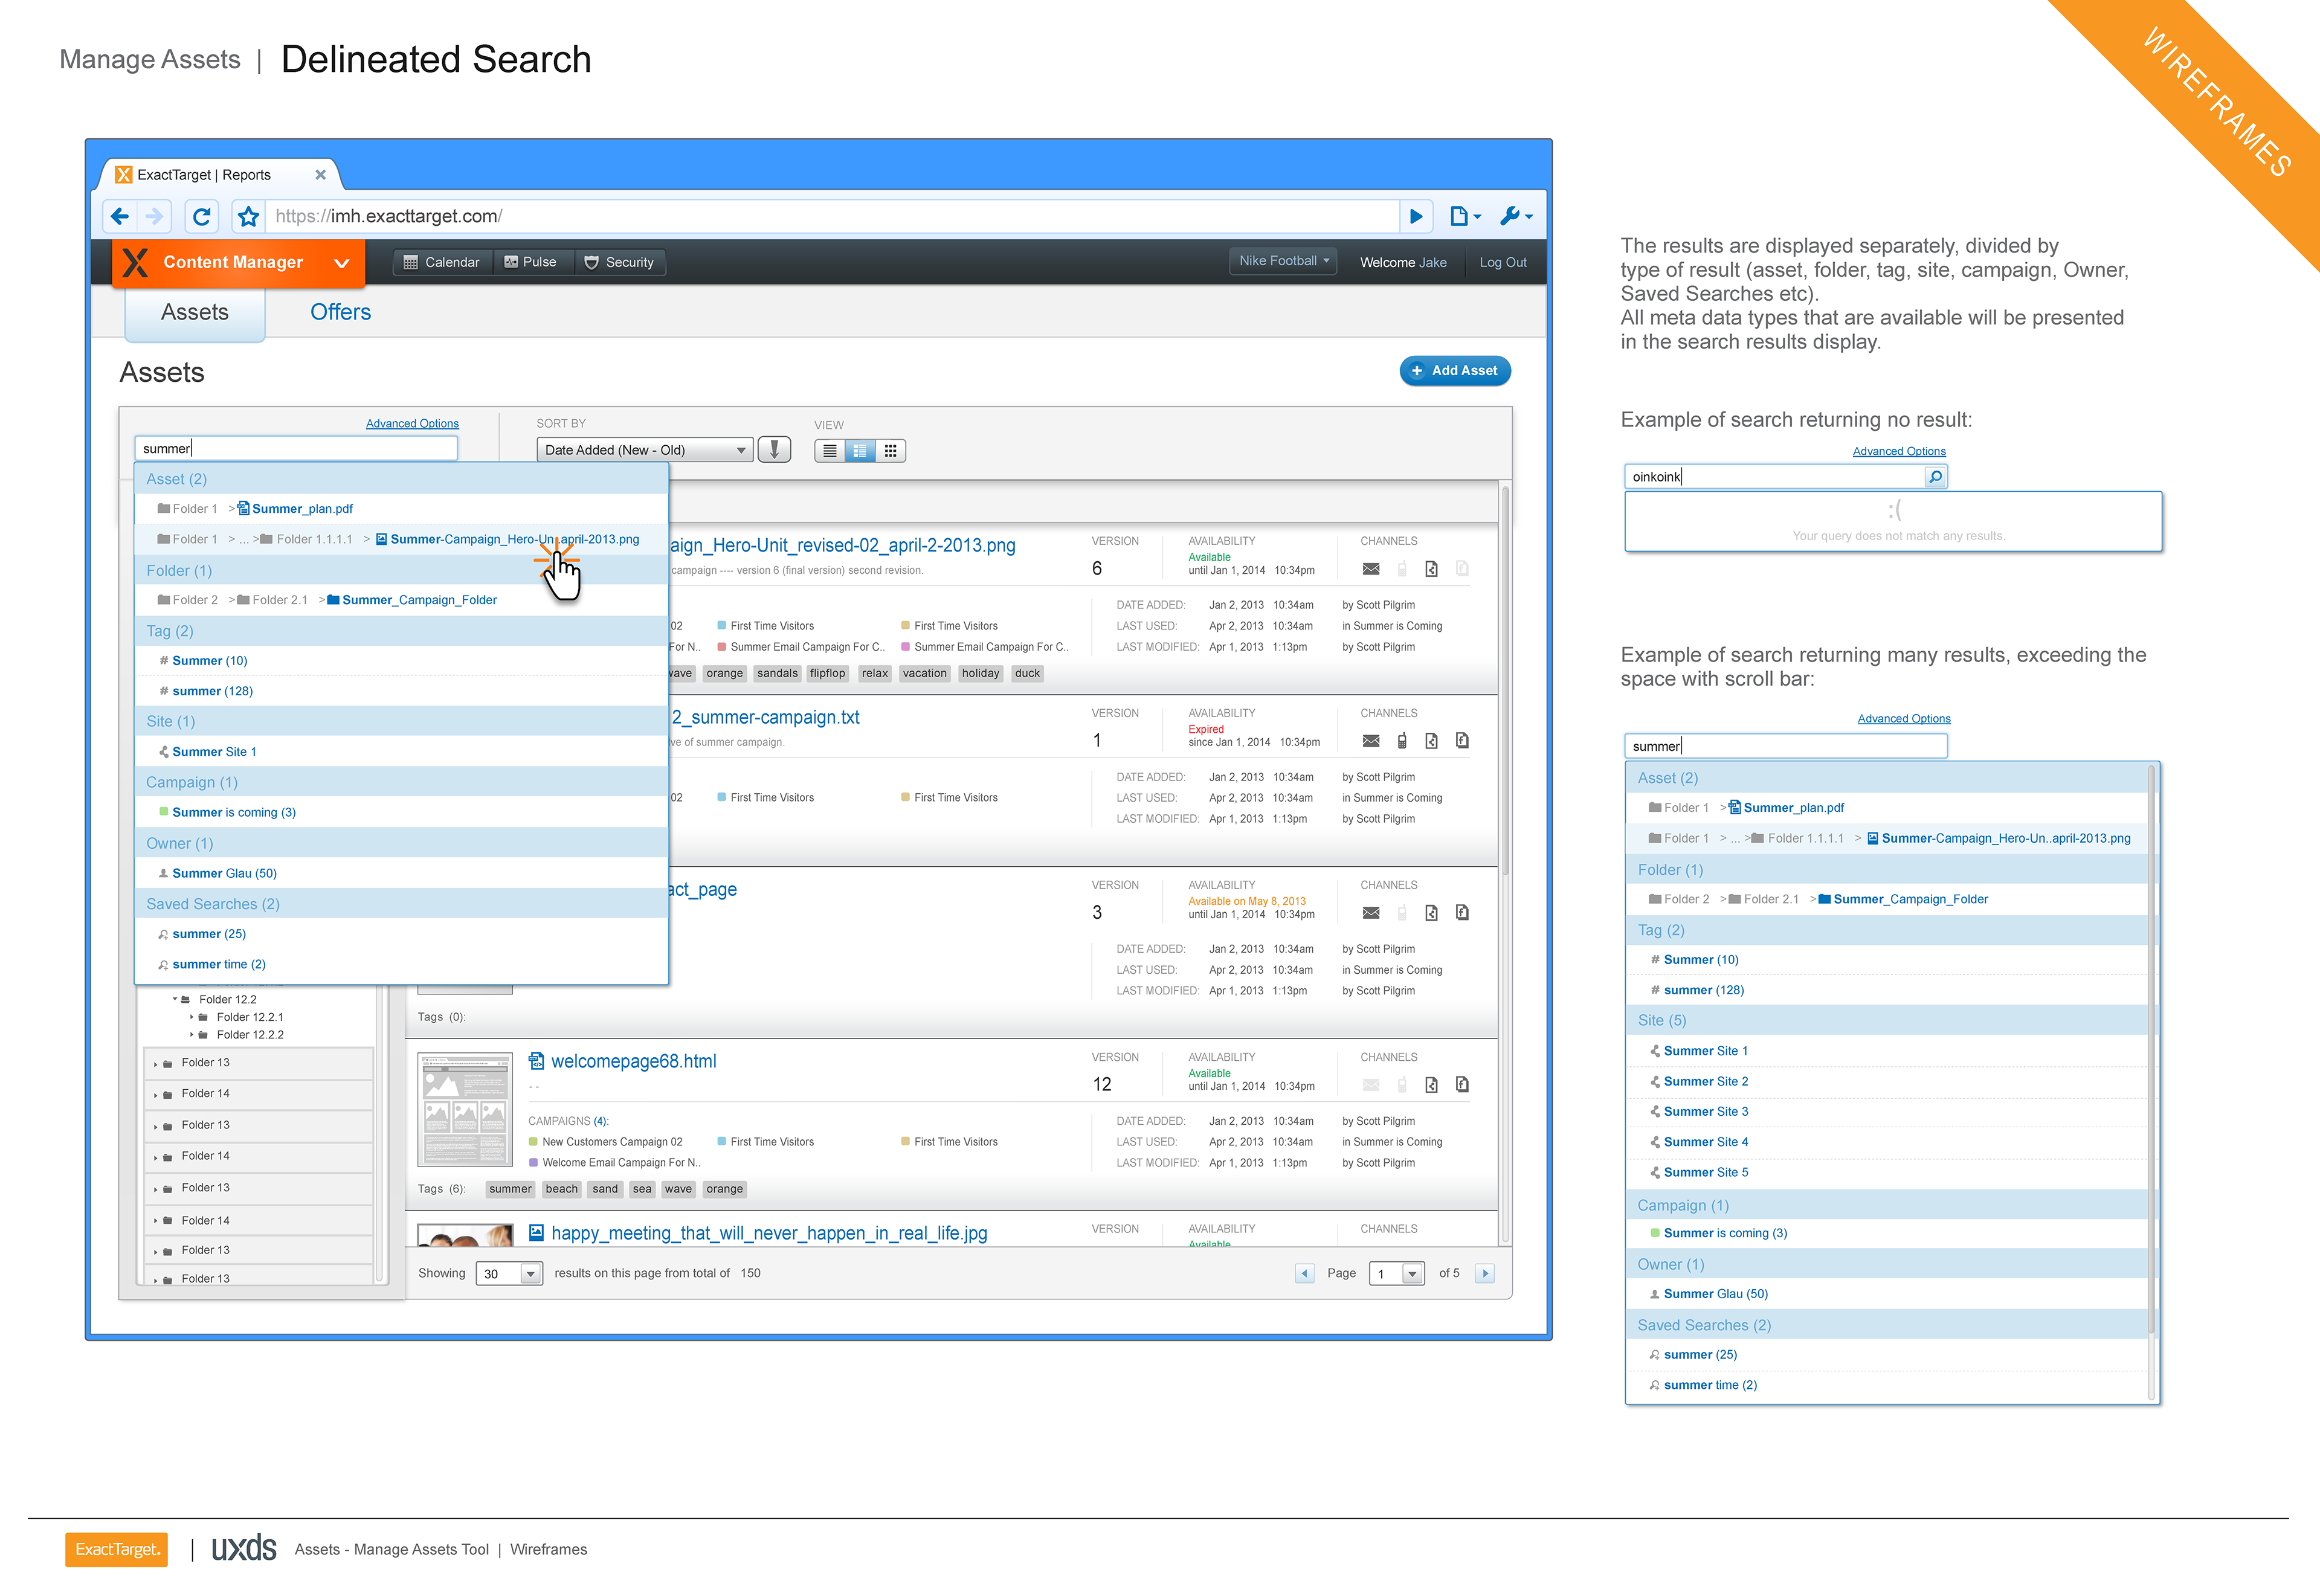Go to previous results page arrow
The height and width of the screenshot is (1596, 2320).
click(x=1304, y=1273)
